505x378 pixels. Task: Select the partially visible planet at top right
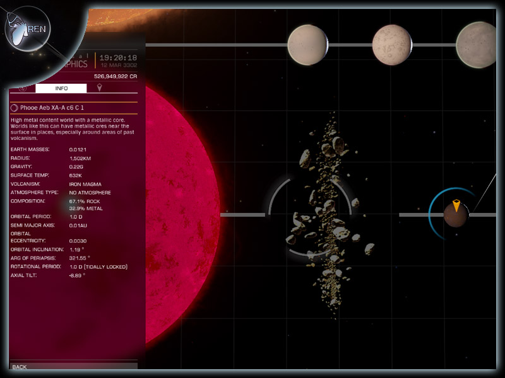pyautogui.click(x=476, y=45)
